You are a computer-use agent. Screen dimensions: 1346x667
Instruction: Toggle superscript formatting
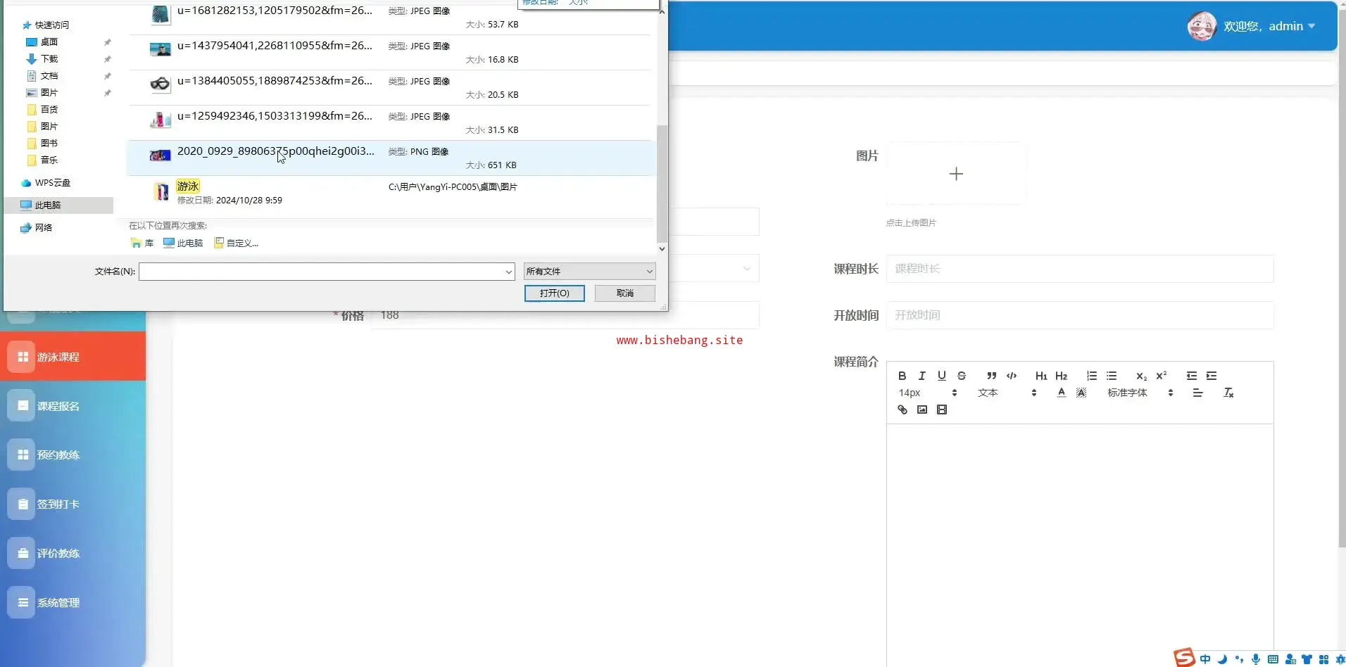click(x=1162, y=376)
